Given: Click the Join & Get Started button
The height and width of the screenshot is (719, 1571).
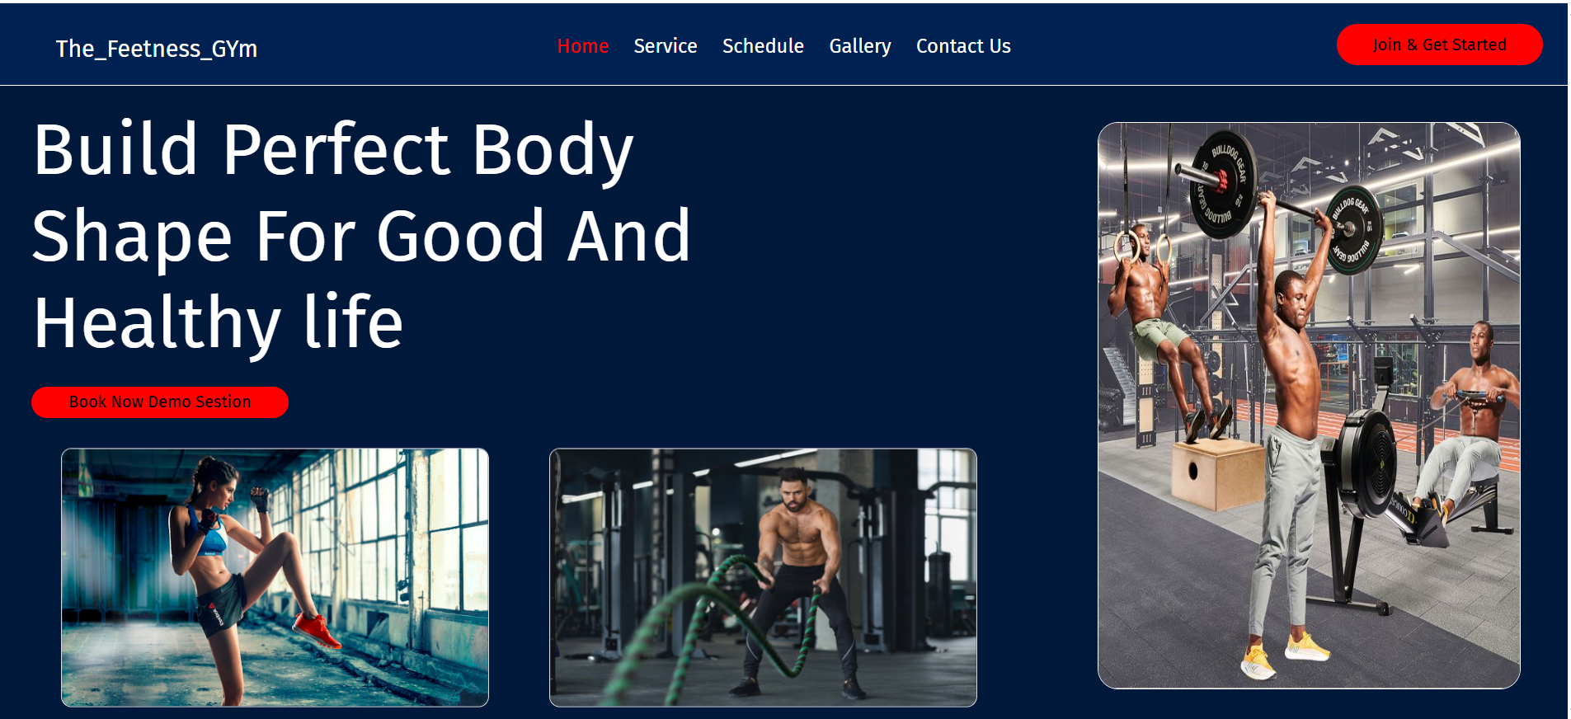Looking at the screenshot, I should pyautogui.click(x=1439, y=45).
